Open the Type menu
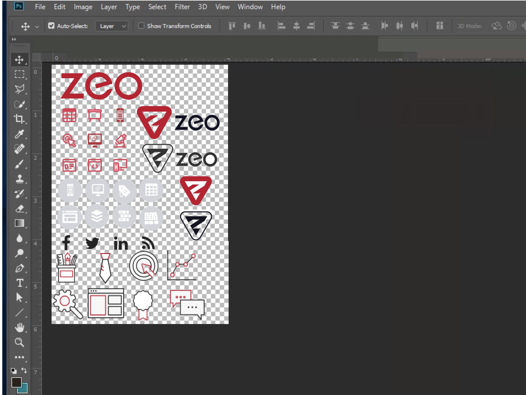Image resolution: width=526 pixels, height=395 pixels. 133,7
